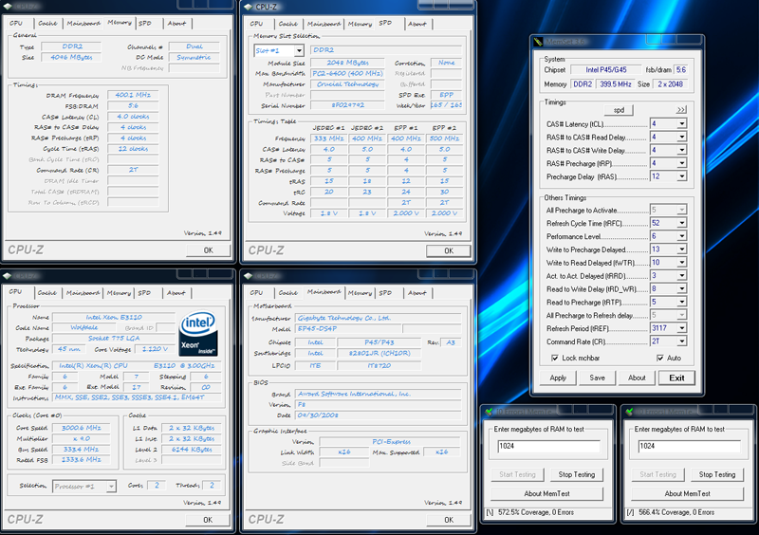Screen dimensions: 759x535
Task: Toggle the Lock mchbar checkbox in MemSet
Action: 555,359
